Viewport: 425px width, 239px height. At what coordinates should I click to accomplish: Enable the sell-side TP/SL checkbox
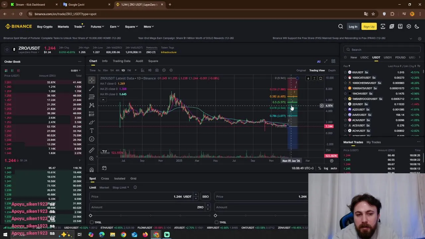click(x=216, y=222)
